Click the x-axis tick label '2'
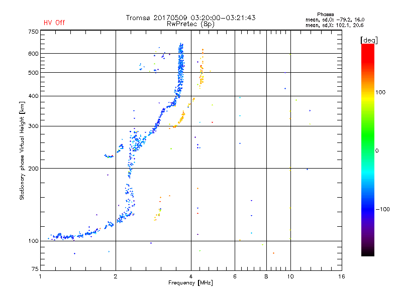Viewport: 402px width, 301px height. [116, 276]
